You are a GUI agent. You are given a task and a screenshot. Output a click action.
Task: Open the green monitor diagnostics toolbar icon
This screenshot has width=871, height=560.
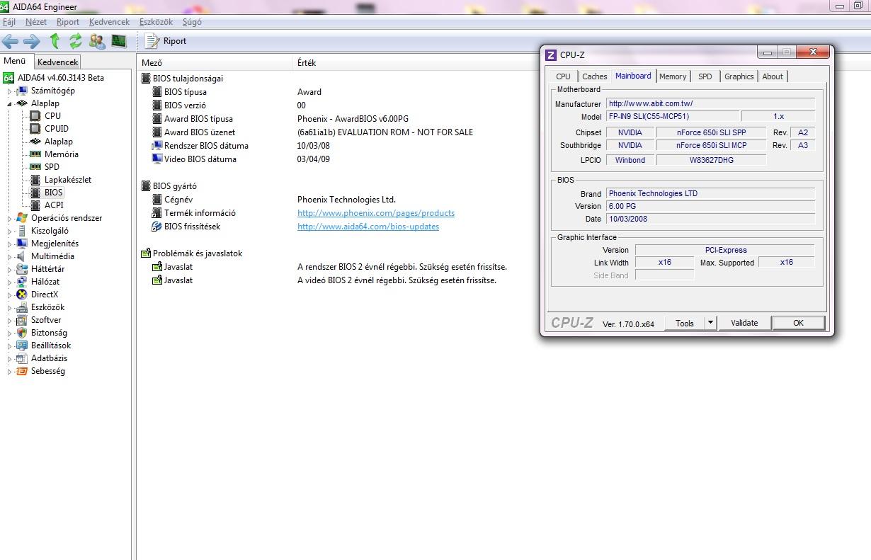point(118,40)
